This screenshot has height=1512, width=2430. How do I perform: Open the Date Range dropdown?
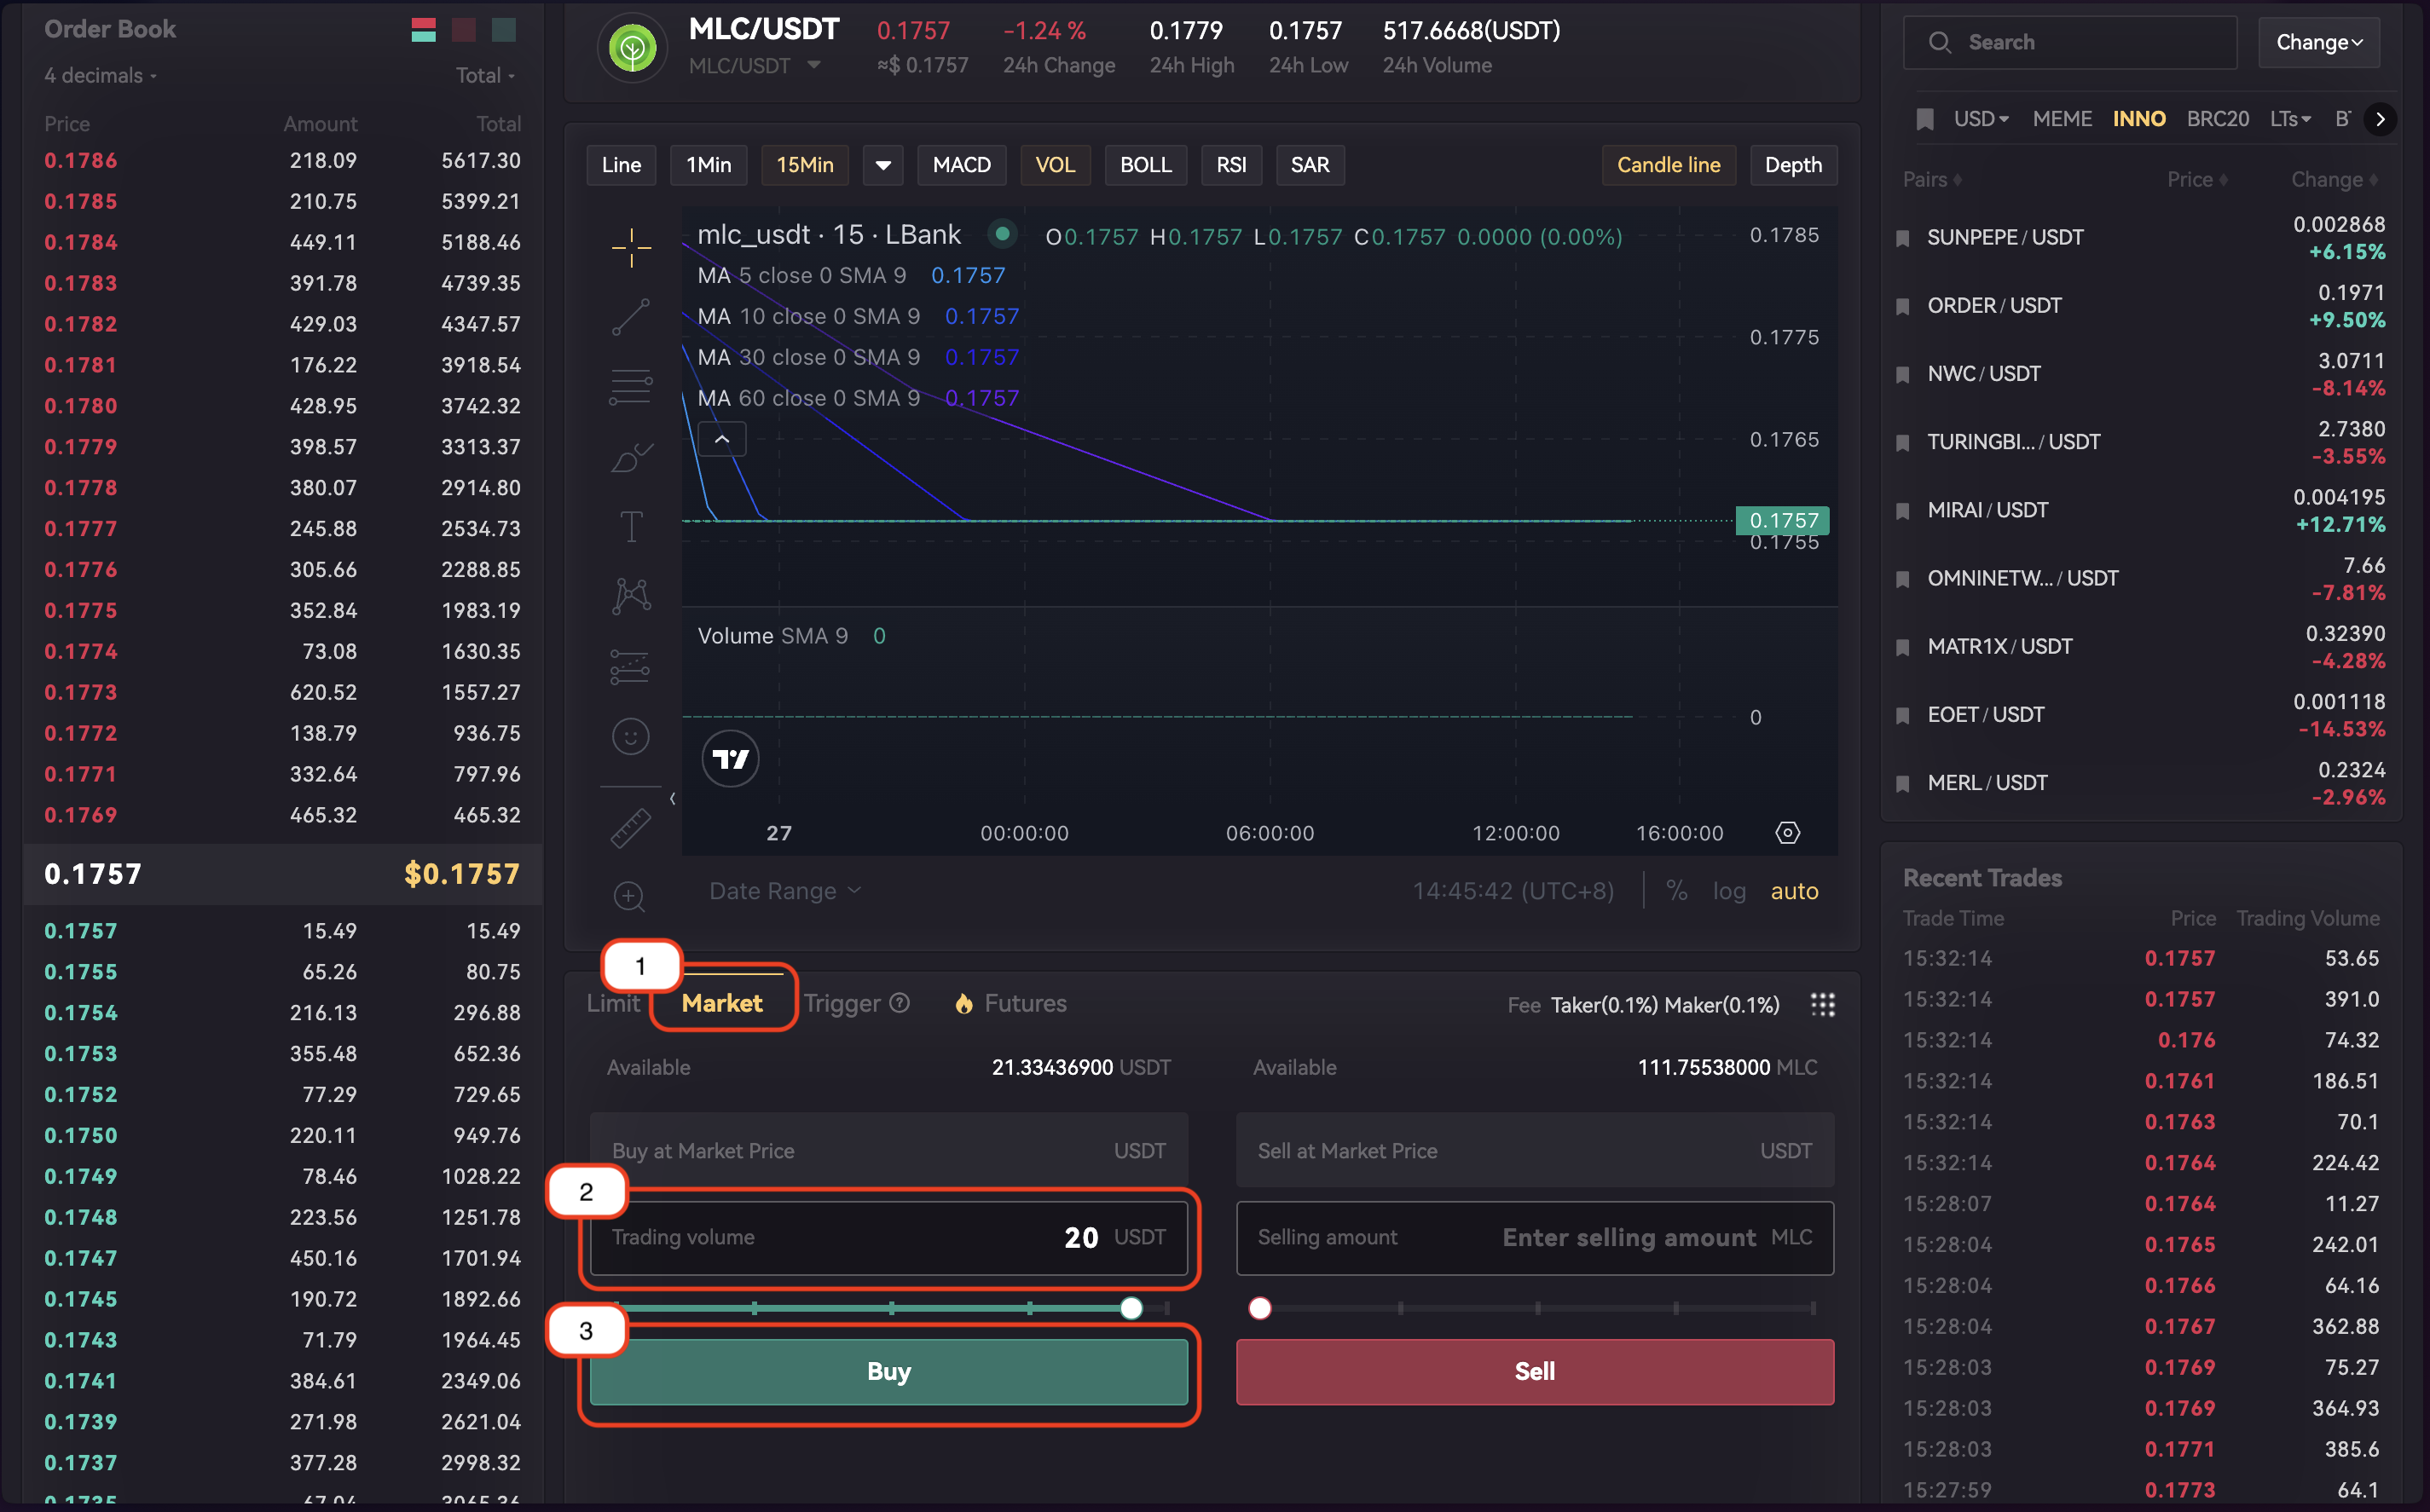point(784,891)
